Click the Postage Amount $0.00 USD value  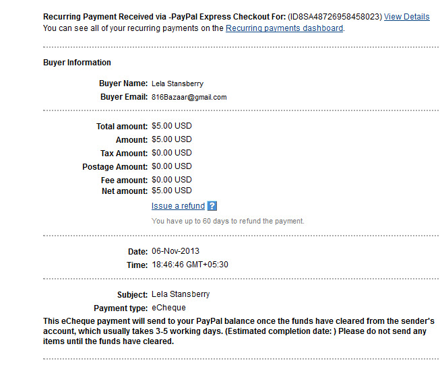(x=172, y=166)
